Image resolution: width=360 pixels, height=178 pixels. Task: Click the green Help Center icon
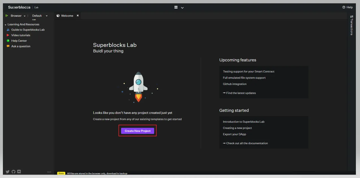point(8,41)
